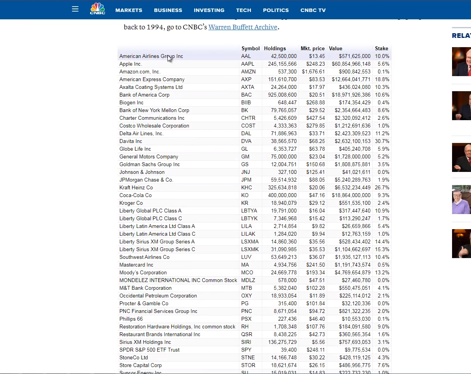Click the Phillips 66 name
Screen dimensions: 471x374
click(x=131, y=319)
